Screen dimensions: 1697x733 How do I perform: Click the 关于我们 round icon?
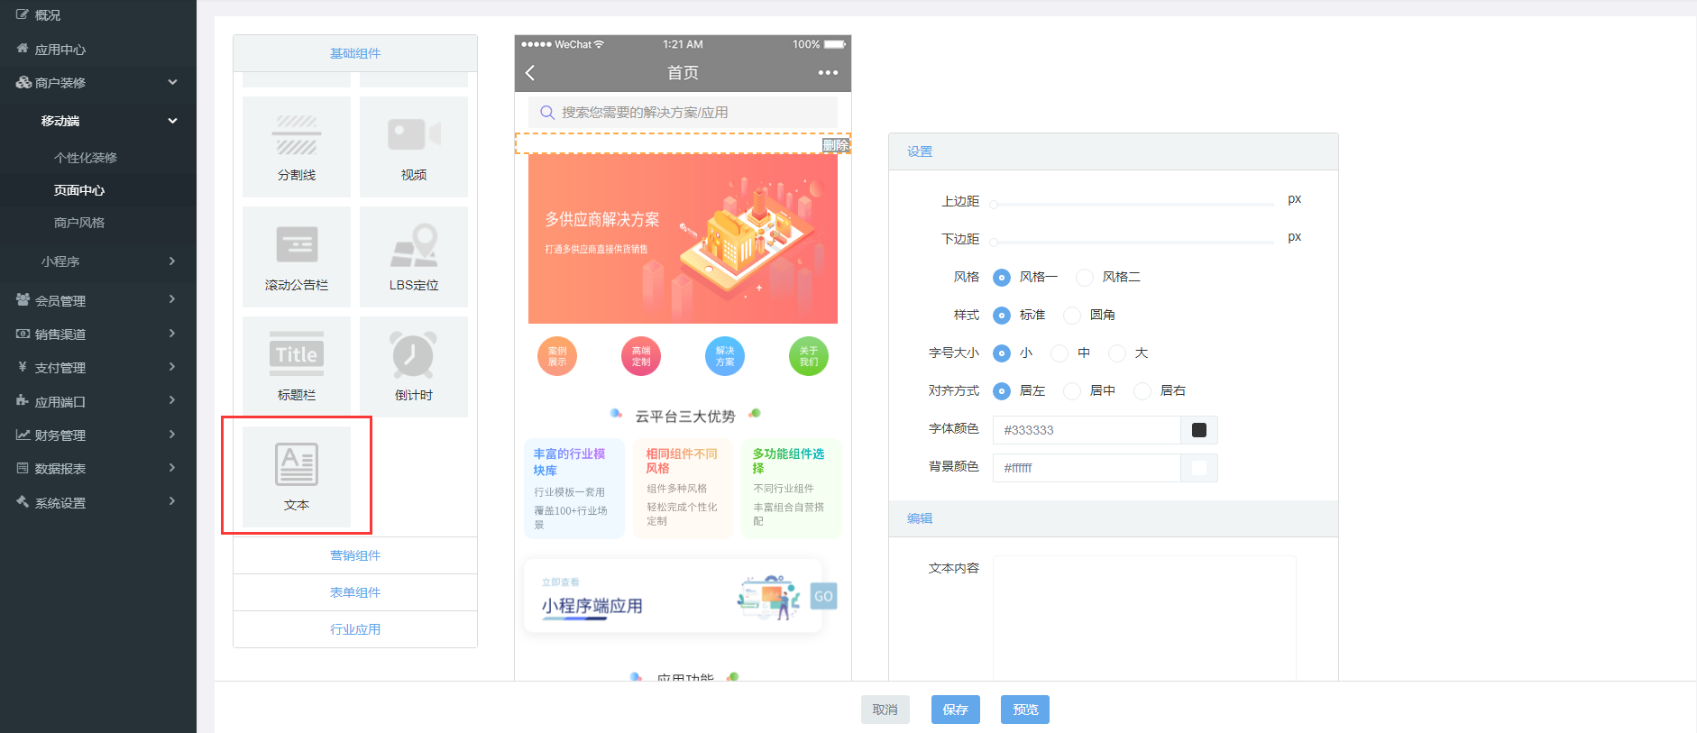[809, 356]
